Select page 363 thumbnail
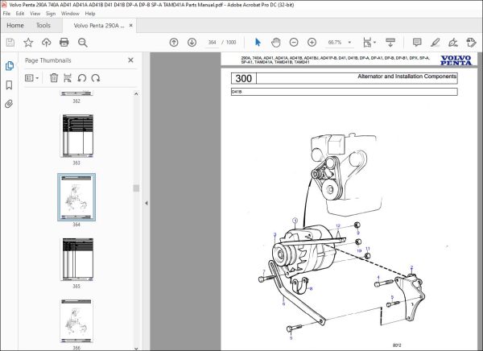This screenshot has height=351, width=483. point(76,136)
